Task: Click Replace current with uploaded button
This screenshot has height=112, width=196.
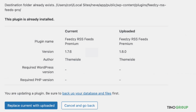Action: 31,105
